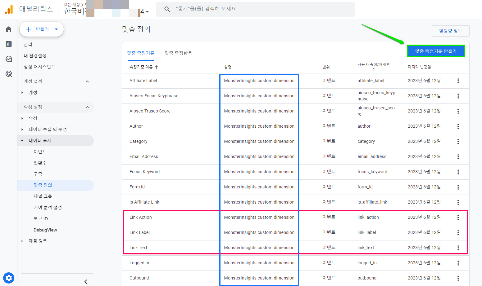
Task: Click the 할당량 정보 button
Action: pyautogui.click(x=450, y=31)
